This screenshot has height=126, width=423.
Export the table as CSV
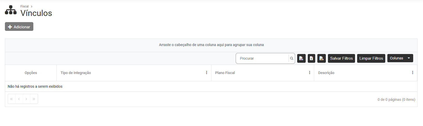[x=321, y=58]
